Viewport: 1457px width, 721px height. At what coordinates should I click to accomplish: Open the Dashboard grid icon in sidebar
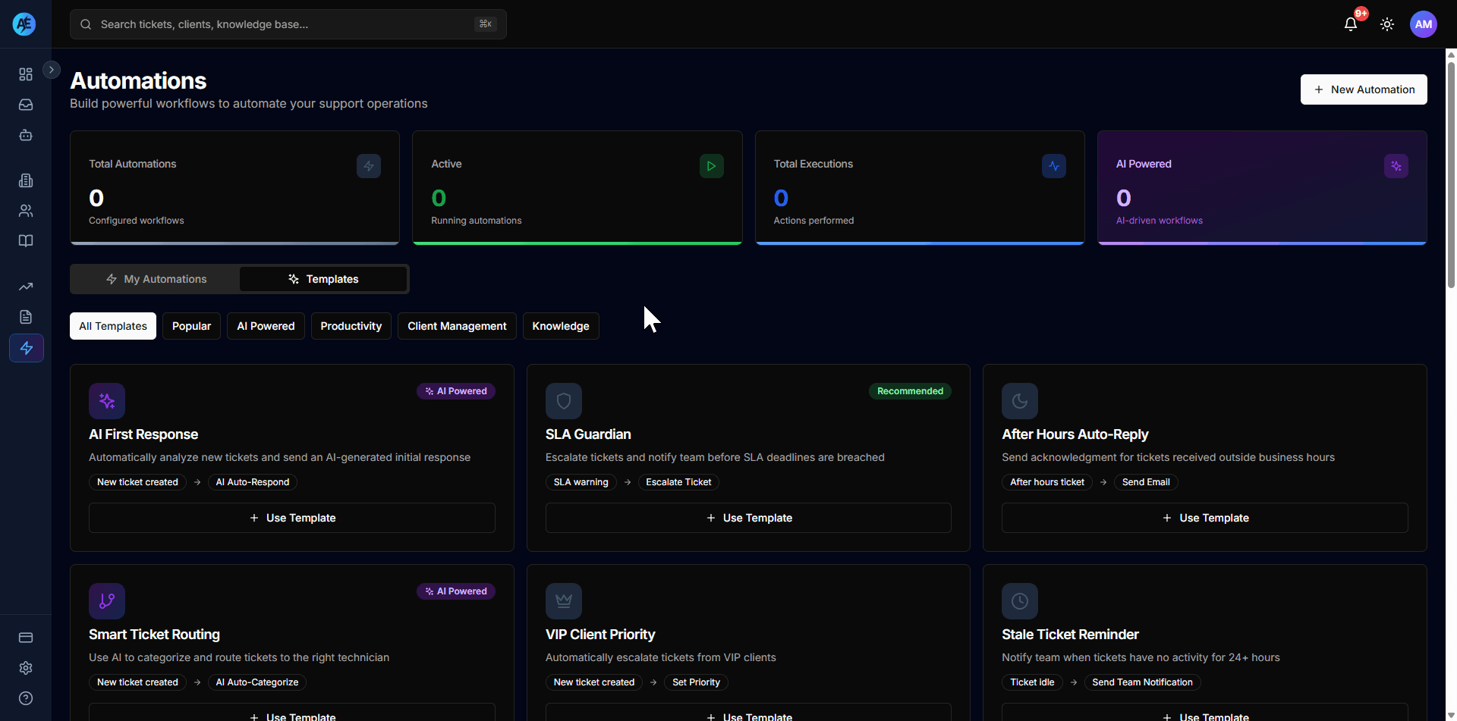coord(26,74)
